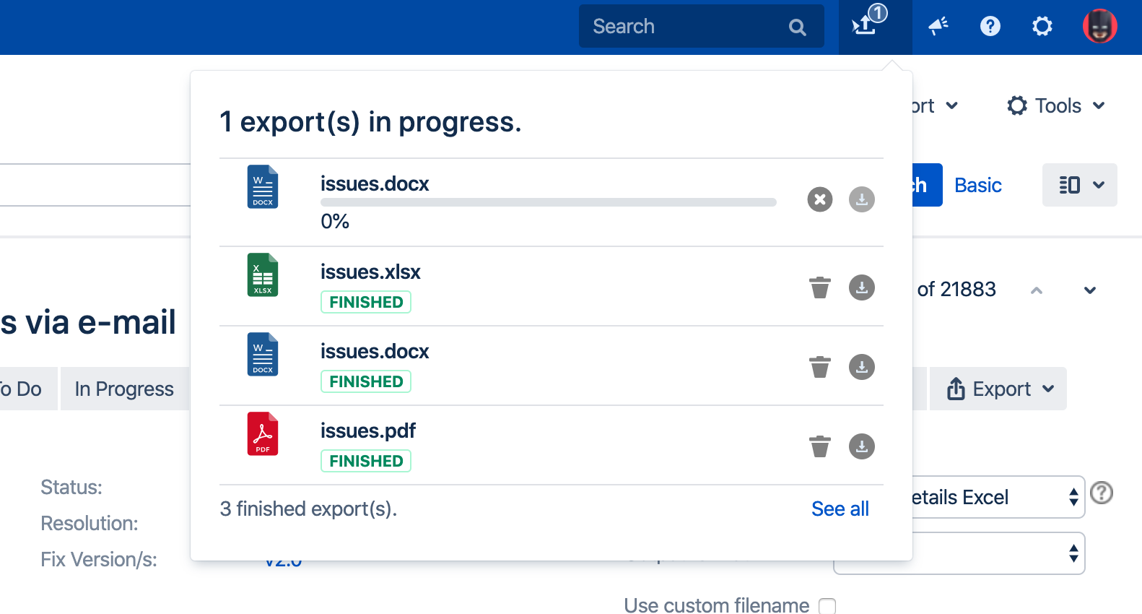This screenshot has height=614, width=1142.
Task: Click into the Search input field
Action: [686, 27]
